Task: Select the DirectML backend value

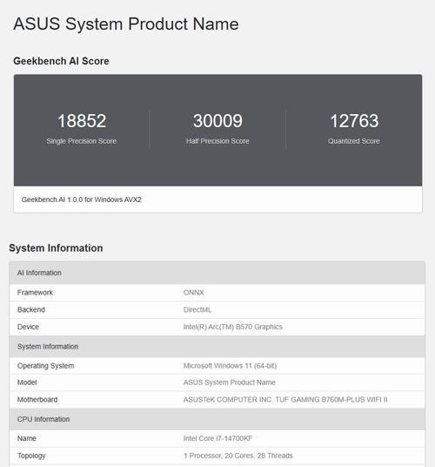Action: (197, 310)
